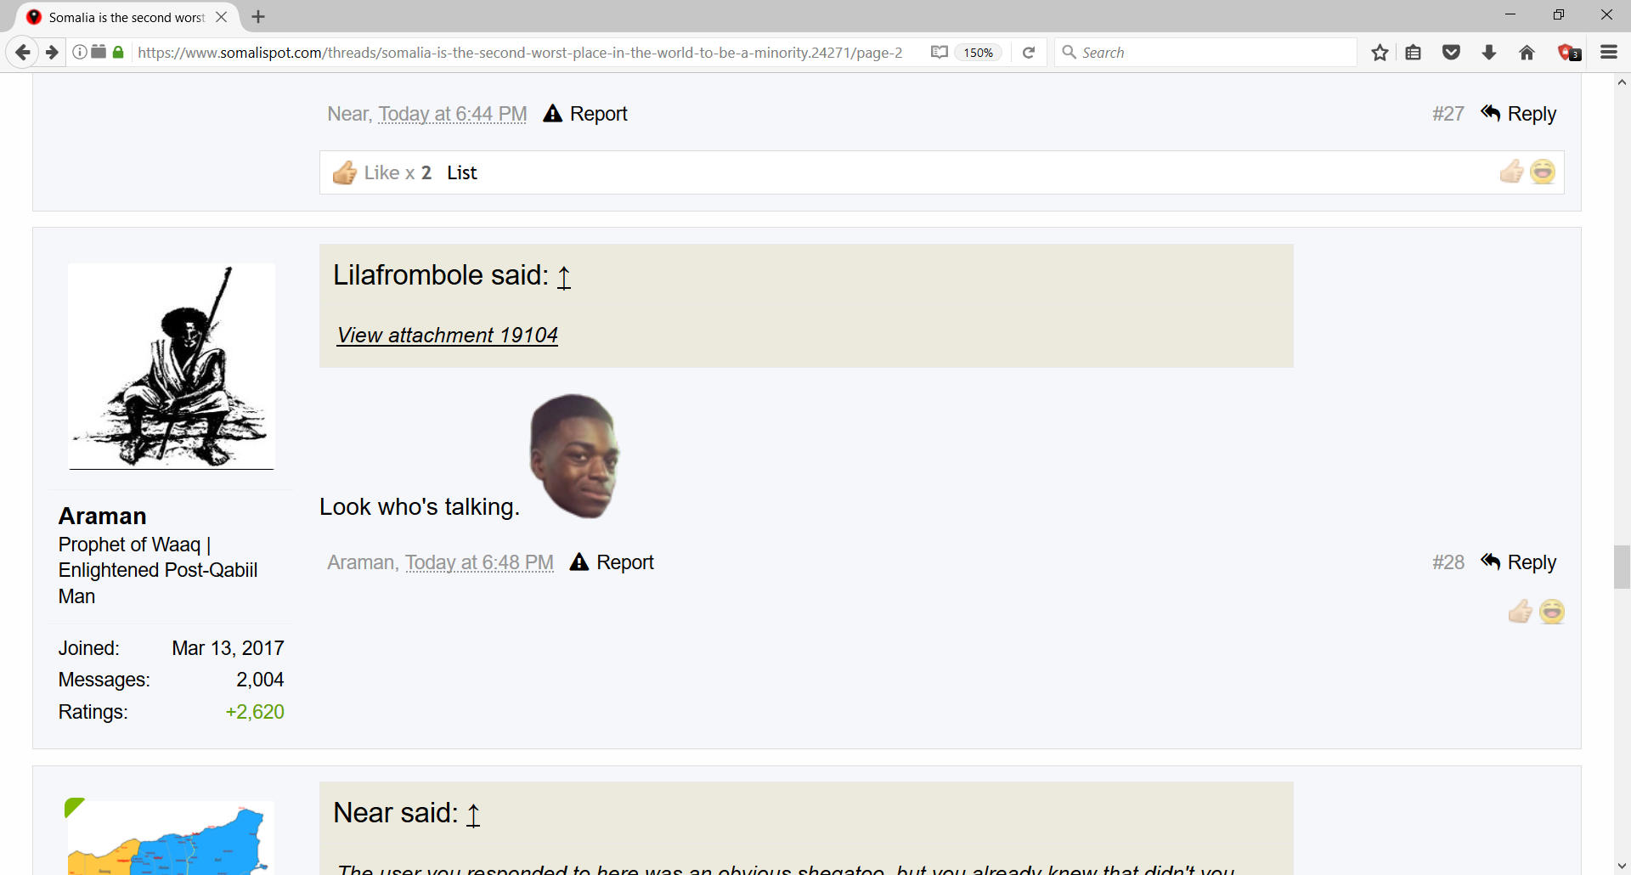The image size is (1631, 875).
Task: Open the List of likes on post #27
Action: (x=462, y=172)
